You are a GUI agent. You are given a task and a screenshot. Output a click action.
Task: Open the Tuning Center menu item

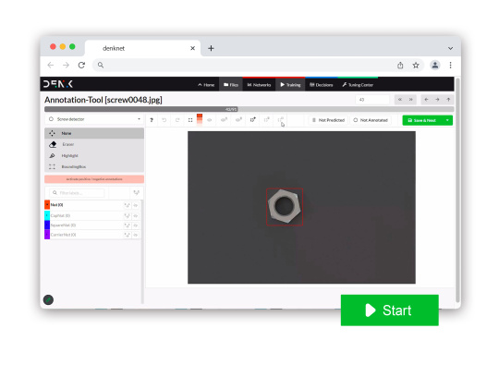tap(358, 85)
